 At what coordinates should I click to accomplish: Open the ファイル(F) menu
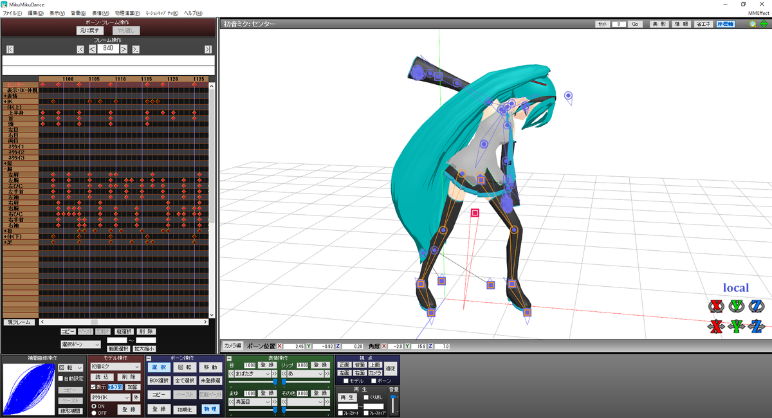(x=12, y=13)
